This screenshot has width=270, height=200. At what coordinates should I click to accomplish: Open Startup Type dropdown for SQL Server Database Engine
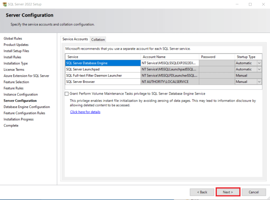point(259,63)
